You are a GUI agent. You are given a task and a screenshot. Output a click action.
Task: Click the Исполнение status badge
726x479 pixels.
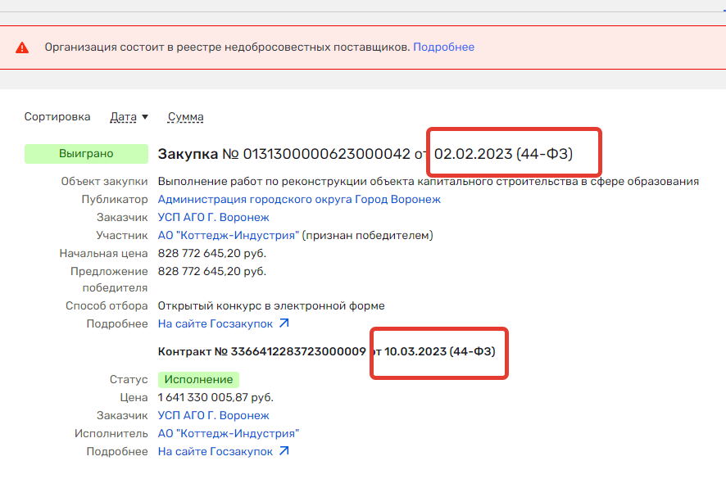pyautogui.click(x=198, y=380)
